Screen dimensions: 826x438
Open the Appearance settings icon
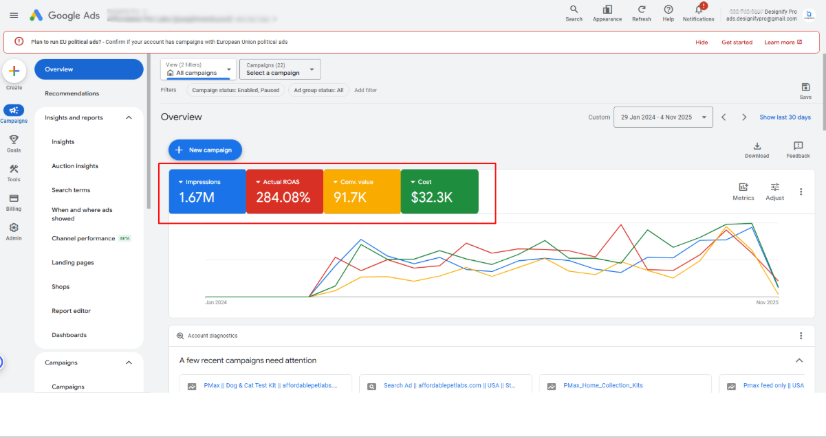(607, 10)
